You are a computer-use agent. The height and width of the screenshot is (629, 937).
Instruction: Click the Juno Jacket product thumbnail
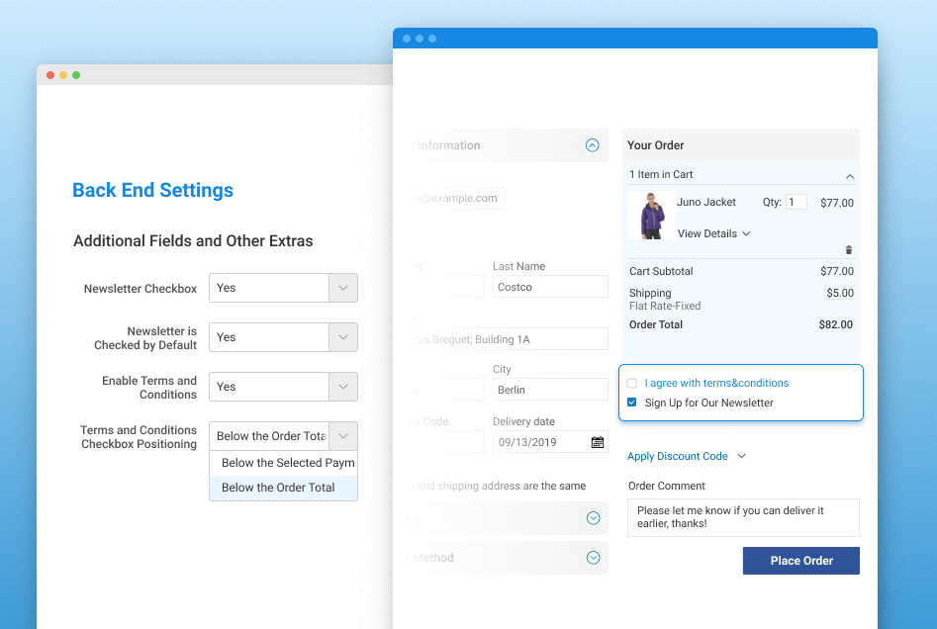click(651, 215)
